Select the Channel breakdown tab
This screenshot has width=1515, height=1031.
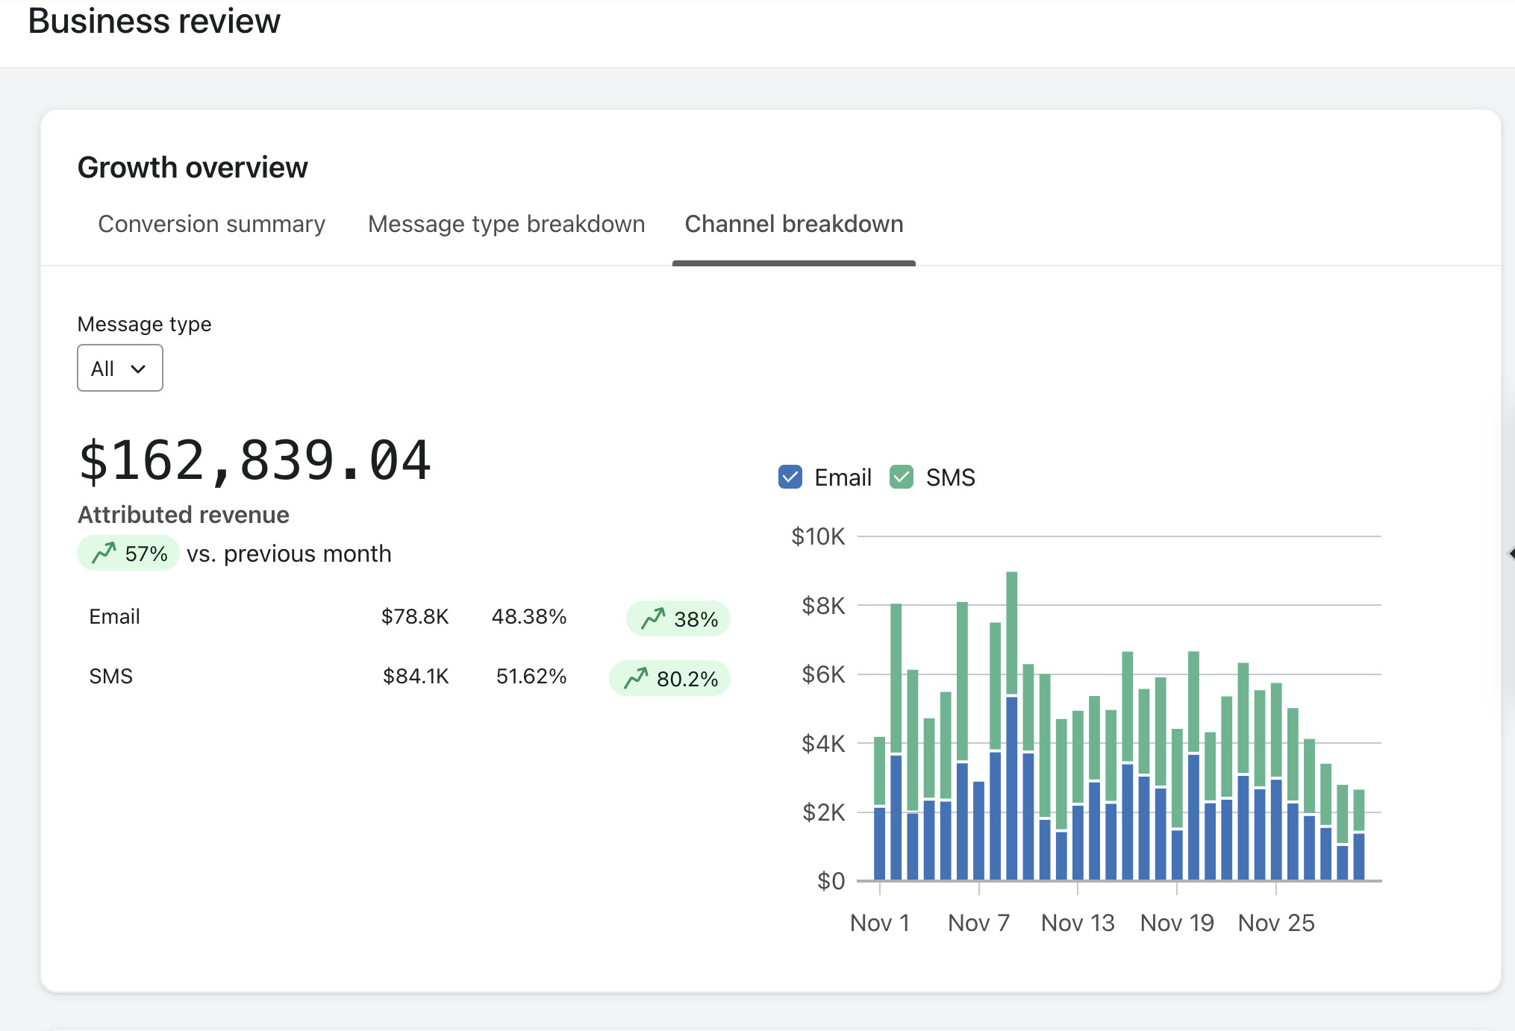(x=794, y=224)
